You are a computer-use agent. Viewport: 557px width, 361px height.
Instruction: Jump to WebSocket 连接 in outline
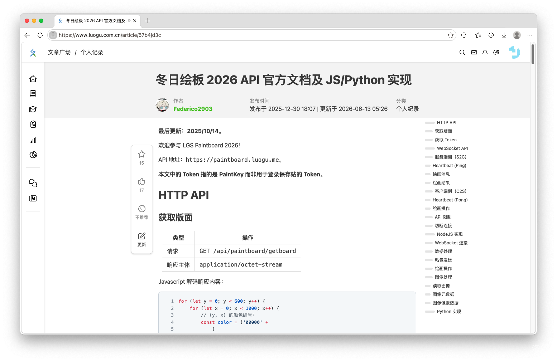pyautogui.click(x=451, y=243)
